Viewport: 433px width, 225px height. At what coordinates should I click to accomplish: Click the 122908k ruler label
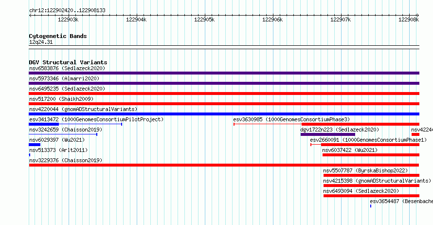pyautogui.click(x=409, y=19)
